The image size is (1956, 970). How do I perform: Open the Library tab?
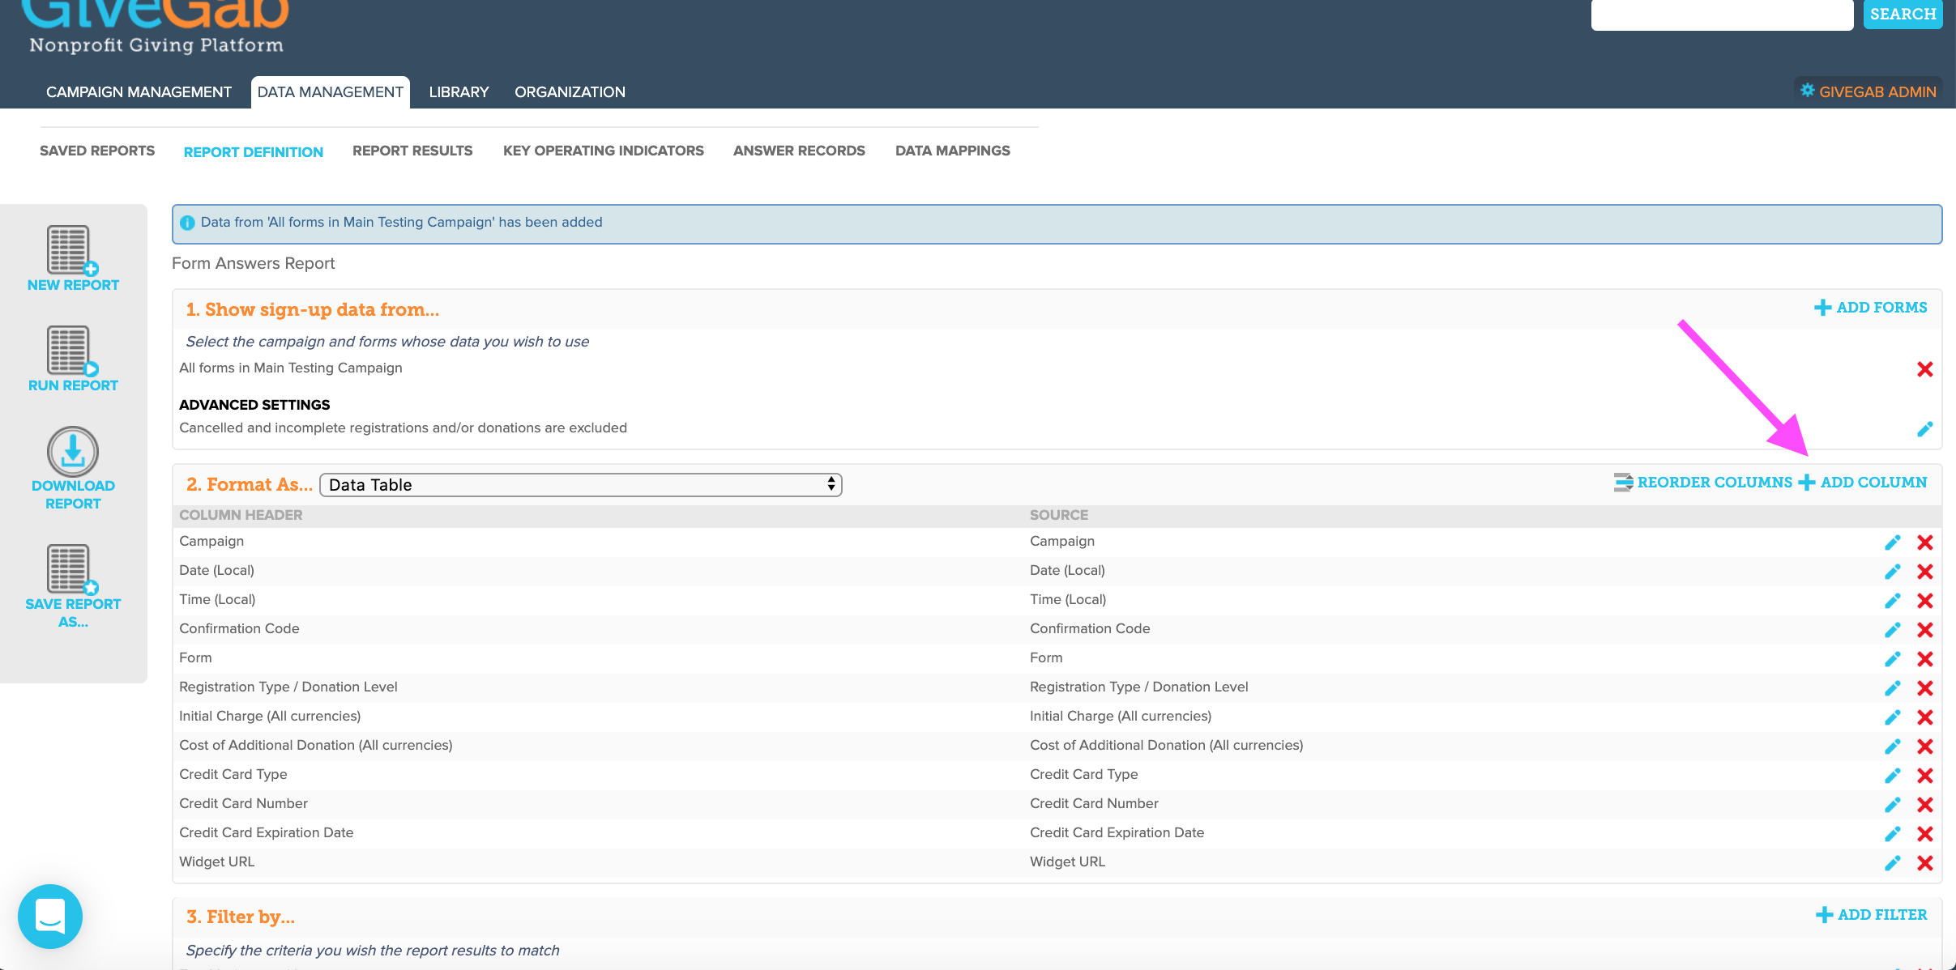(459, 92)
